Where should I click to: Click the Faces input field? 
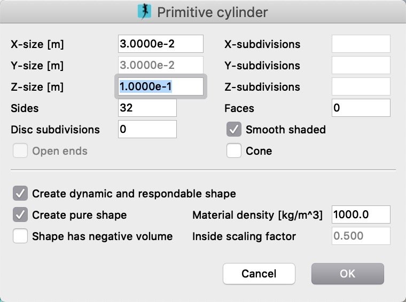[x=361, y=108]
